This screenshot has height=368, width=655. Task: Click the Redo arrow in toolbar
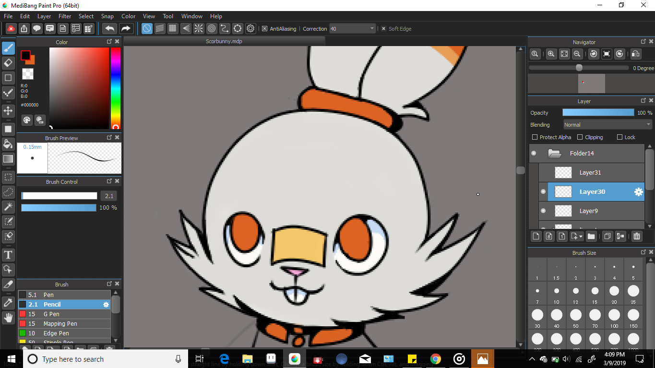126,29
